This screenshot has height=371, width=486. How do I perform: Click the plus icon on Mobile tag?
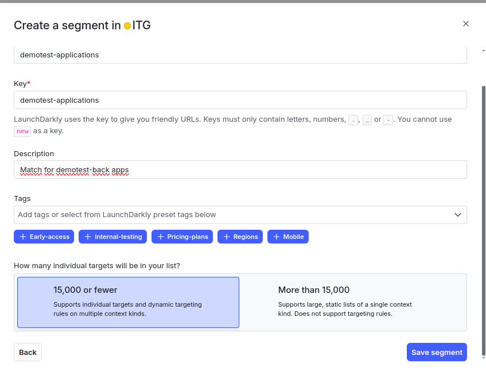tap(277, 237)
